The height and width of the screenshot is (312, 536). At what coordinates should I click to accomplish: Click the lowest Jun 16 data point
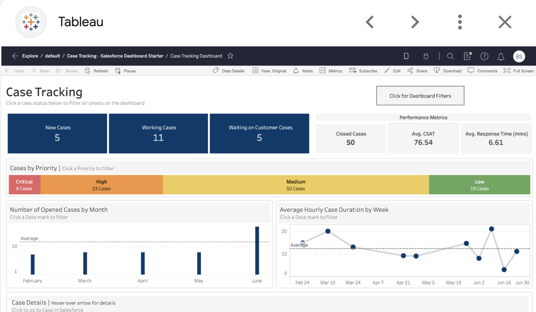(x=504, y=270)
